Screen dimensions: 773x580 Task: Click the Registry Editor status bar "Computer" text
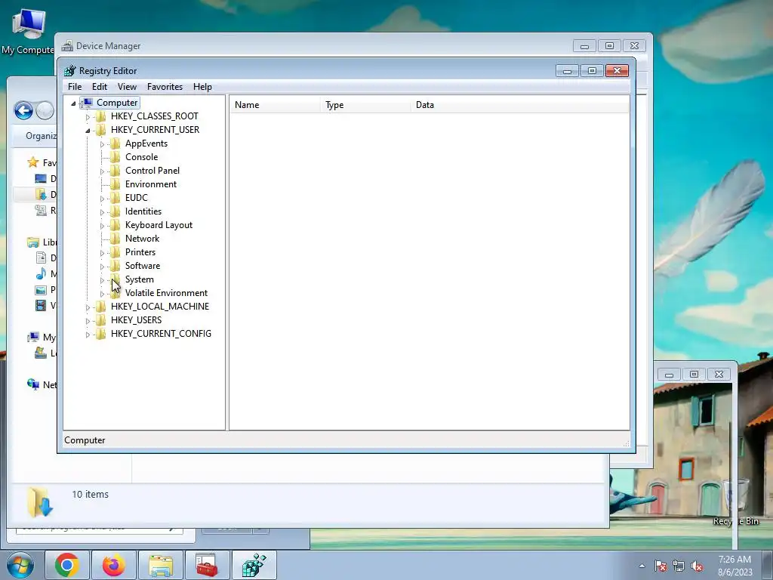(85, 440)
